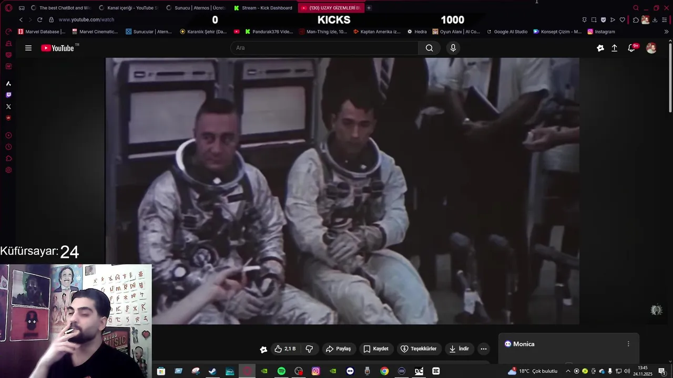Open the browser extensions cube icon
The height and width of the screenshot is (378, 673).
[x=636, y=20]
